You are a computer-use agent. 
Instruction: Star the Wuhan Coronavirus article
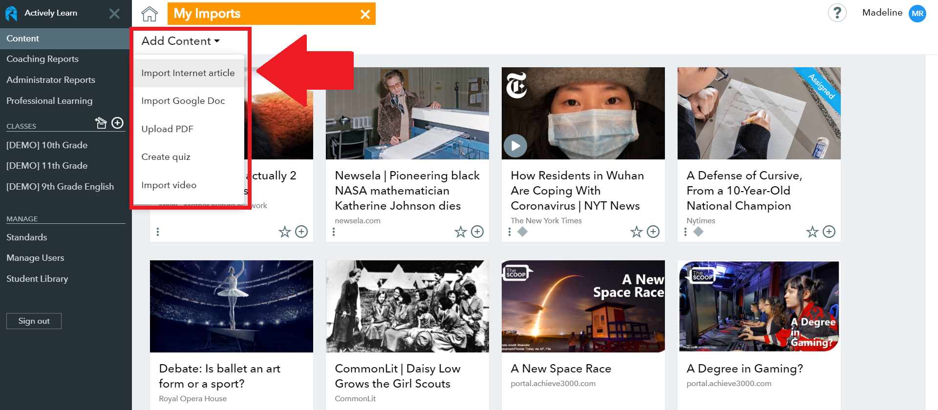click(637, 232)
